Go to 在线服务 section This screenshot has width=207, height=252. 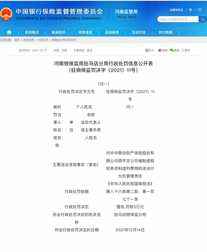coord(112,32)
